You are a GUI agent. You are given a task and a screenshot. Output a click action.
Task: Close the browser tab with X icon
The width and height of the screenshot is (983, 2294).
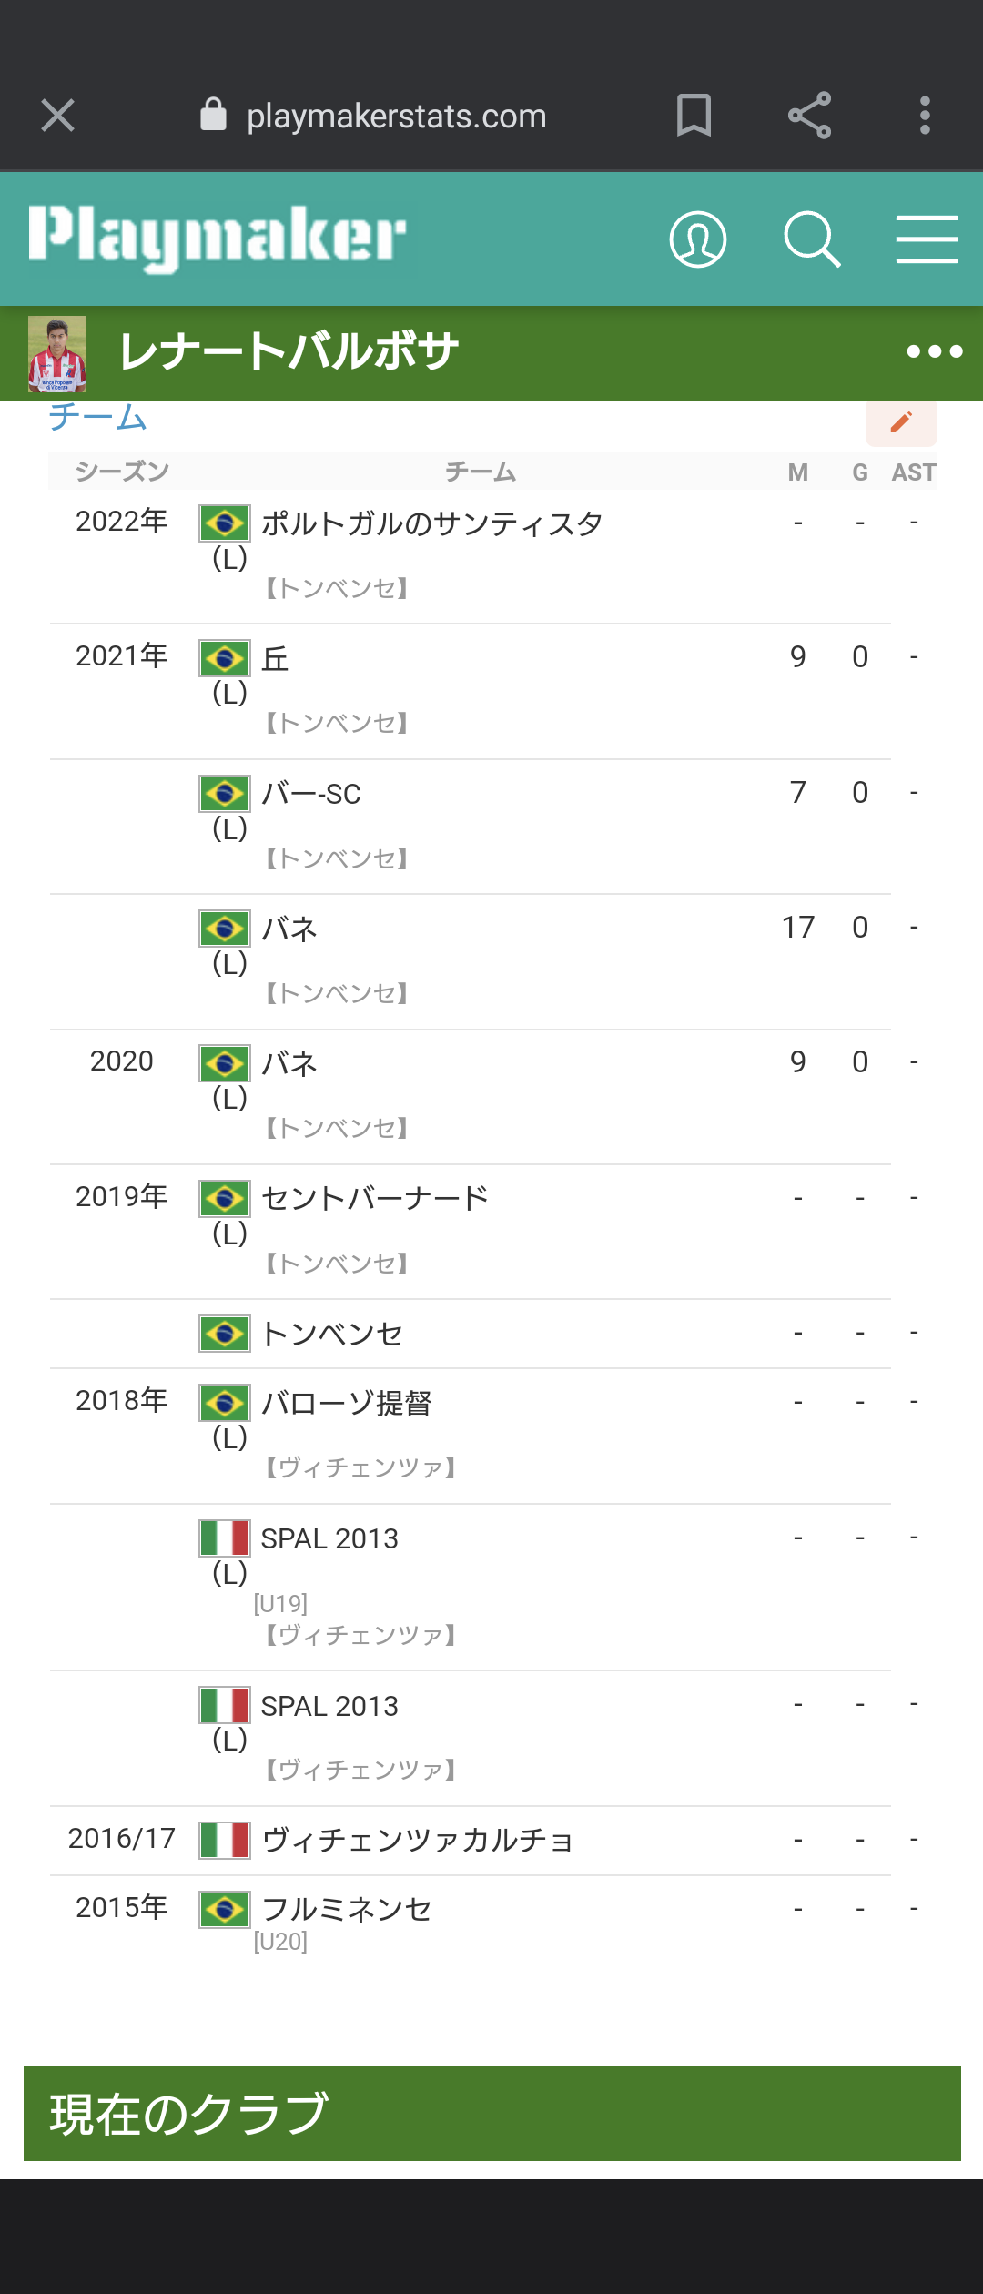pyautogui.click(x=58, y=116)
